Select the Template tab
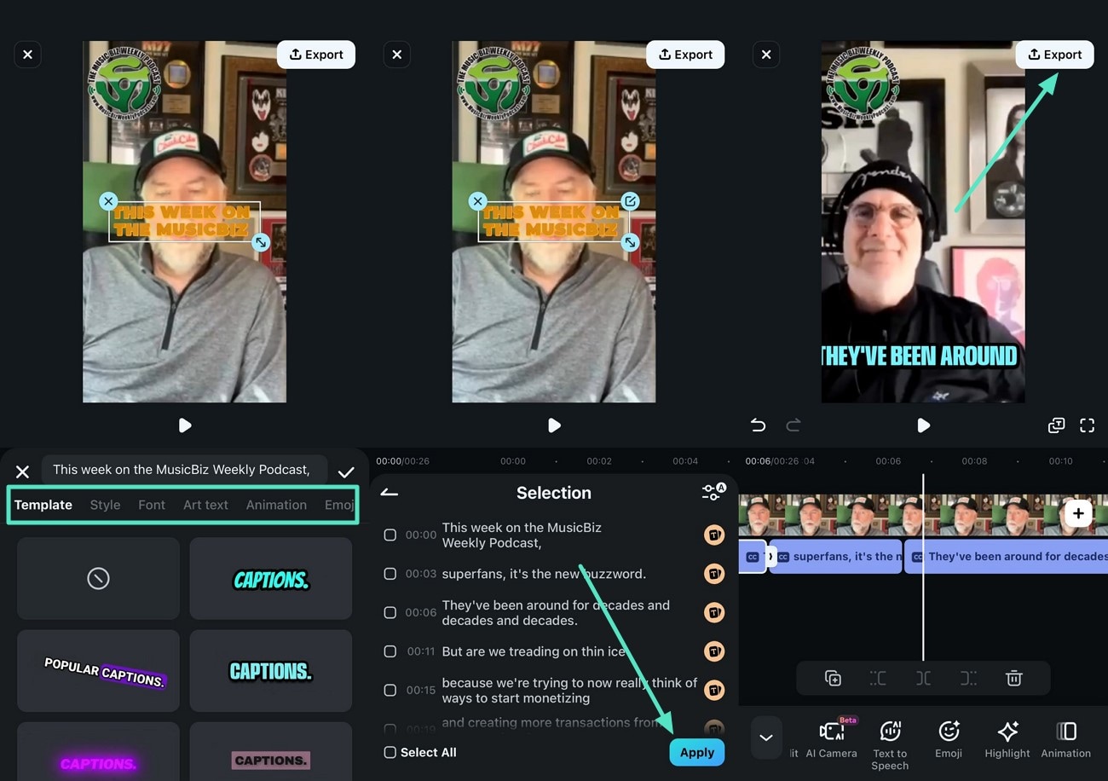The height and width of the screenshot is (781, 1108). click(43, 505)
